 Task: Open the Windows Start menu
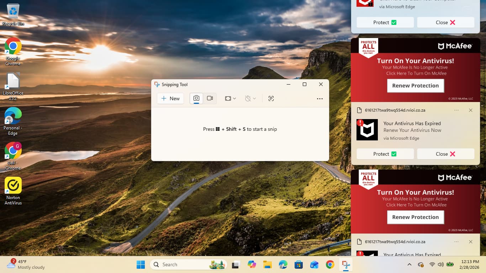coord(141,265)
